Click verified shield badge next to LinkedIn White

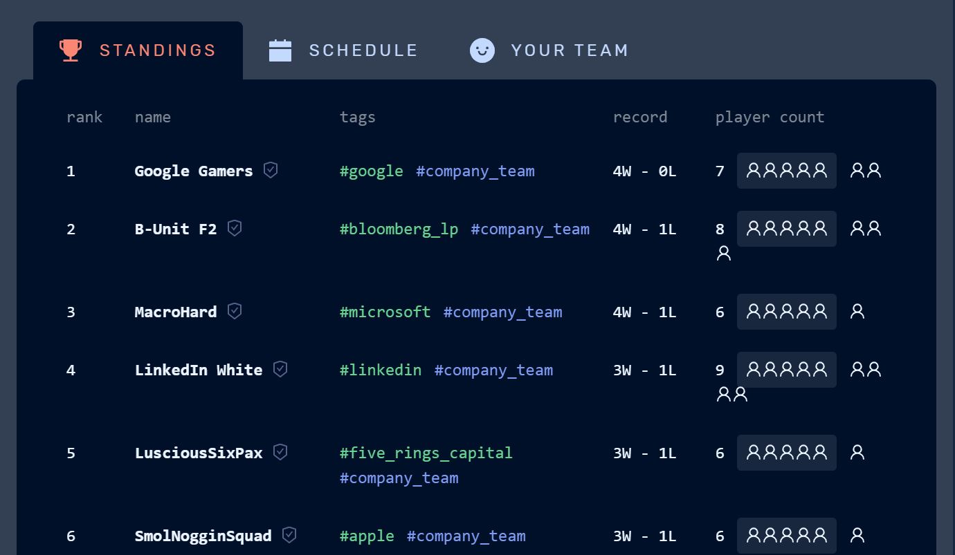[x=280, y=369]
